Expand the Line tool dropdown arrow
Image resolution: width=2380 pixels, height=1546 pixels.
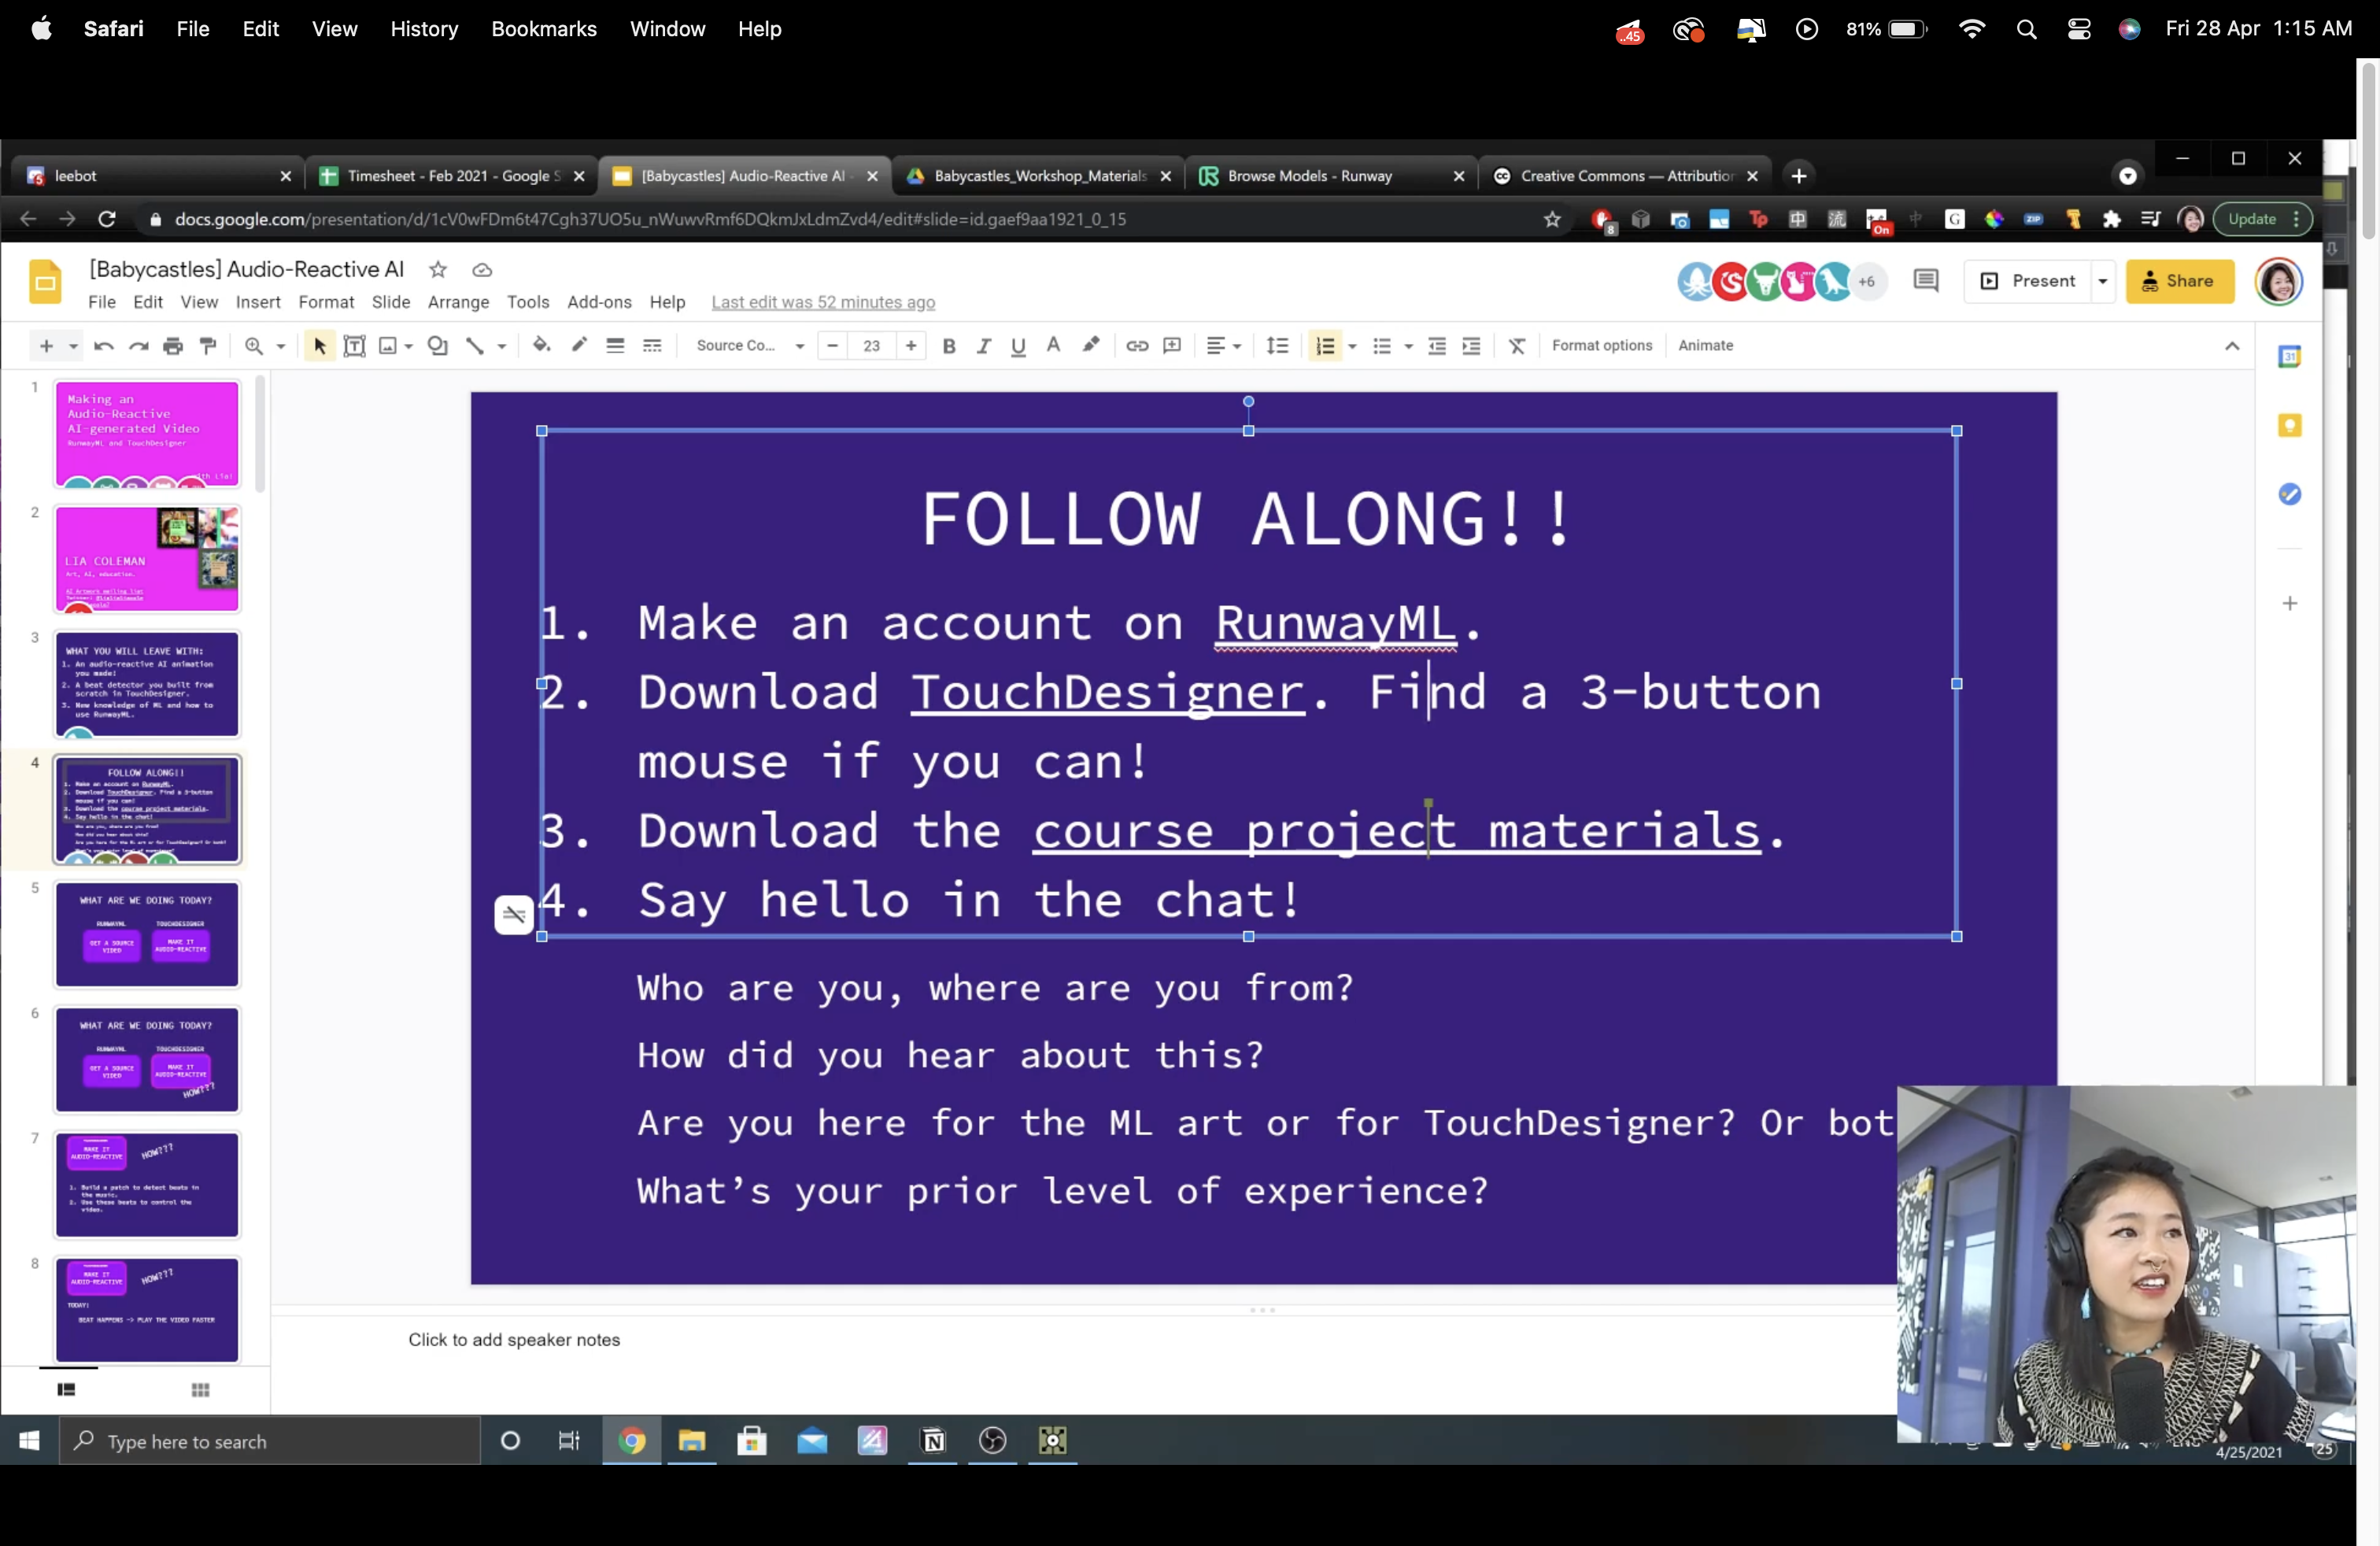[502, 347]
